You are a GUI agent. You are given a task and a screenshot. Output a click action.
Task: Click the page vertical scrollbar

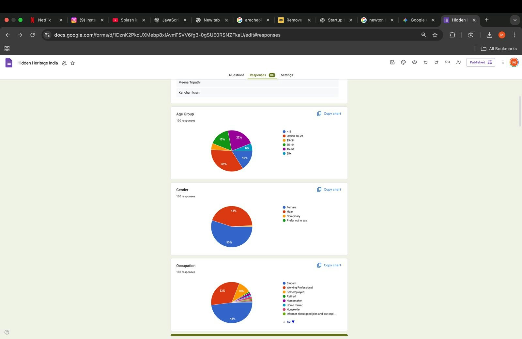coord(520,112)
